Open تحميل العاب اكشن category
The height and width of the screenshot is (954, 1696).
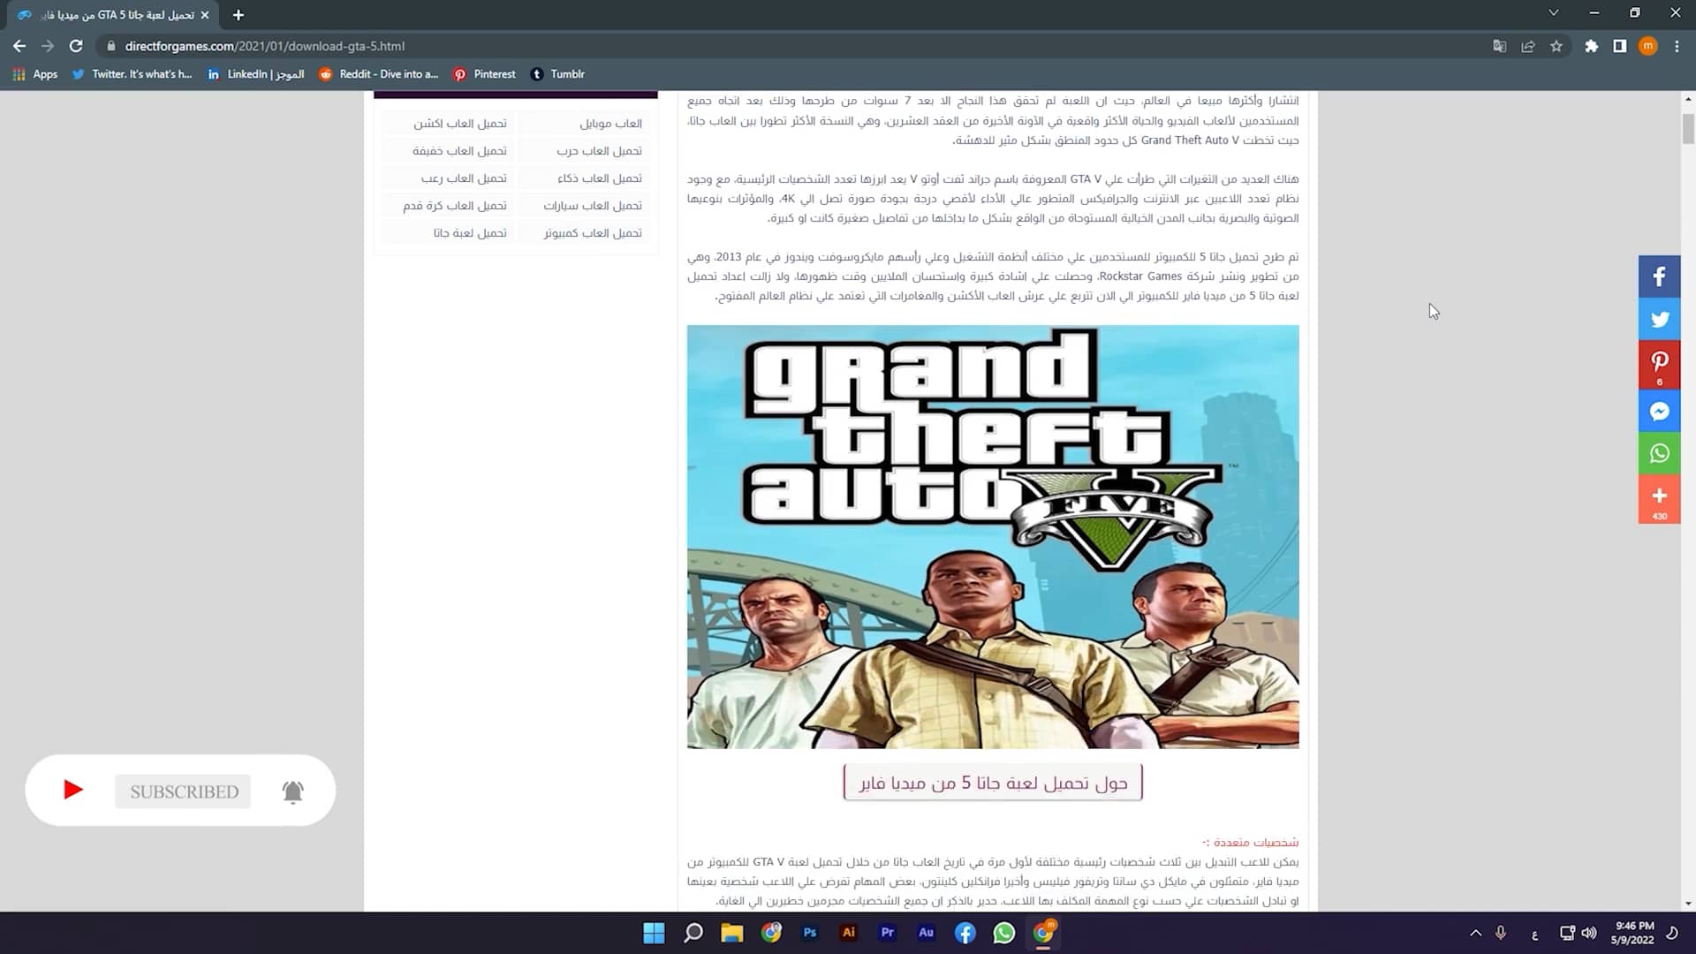click(x=459, y=124)
